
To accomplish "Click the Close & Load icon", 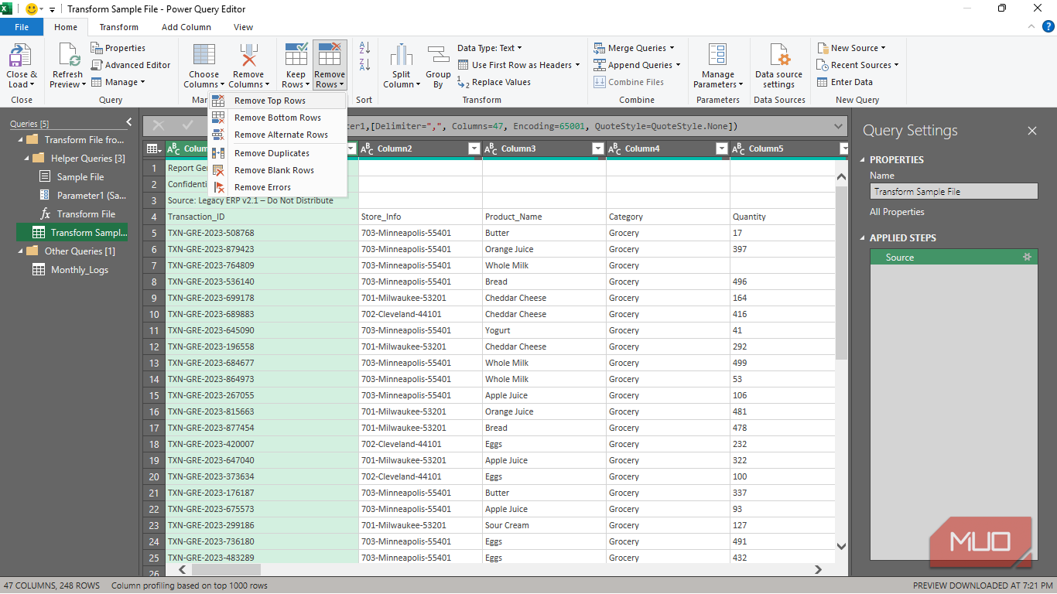I will pos(21,56).
